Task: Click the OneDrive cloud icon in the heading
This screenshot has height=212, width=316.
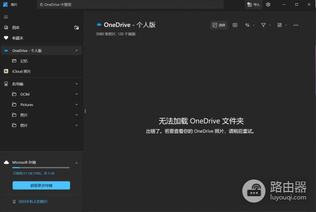Action: pyautogui.click(x=99, y=25)
